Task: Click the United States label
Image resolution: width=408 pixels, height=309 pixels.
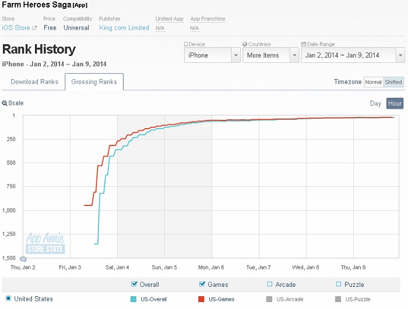Action: coord(34,299)
